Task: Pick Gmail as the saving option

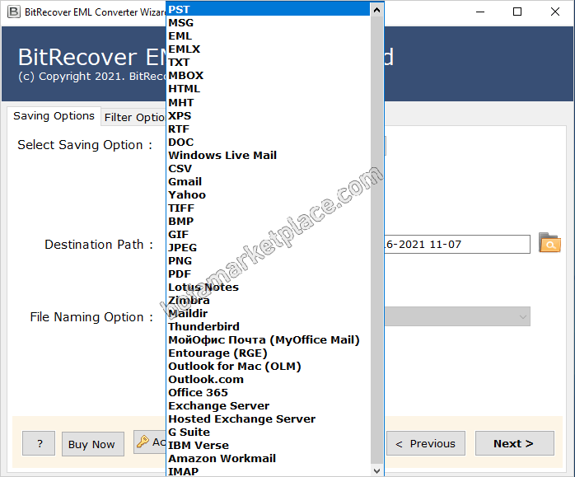Action: pyautogui.click(x=185, y=181)
